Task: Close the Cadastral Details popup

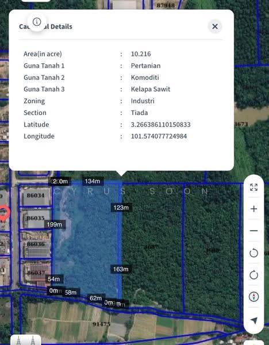Action: (215, 26)
